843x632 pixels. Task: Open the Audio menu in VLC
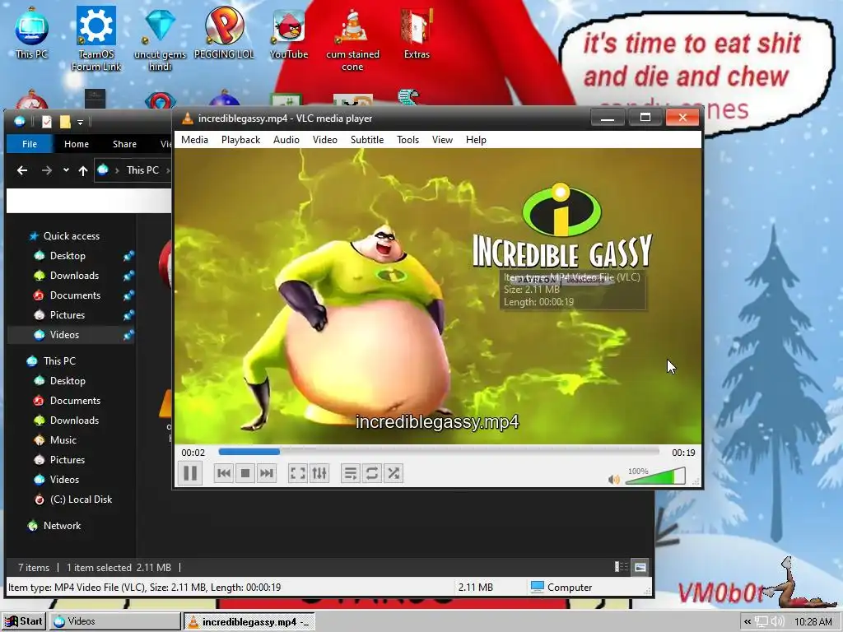(286, 140)
